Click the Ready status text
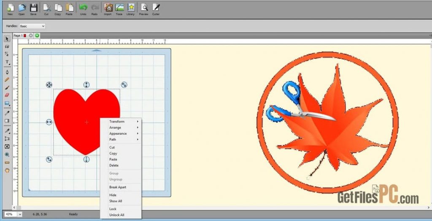This screenshot has width=432, height=221. point(73,214)
